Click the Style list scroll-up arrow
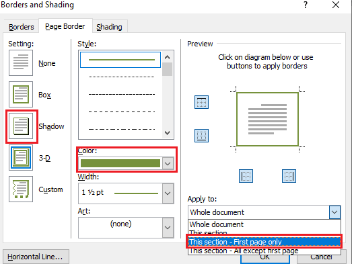This screenshot has width=354, height=264. 168,57
